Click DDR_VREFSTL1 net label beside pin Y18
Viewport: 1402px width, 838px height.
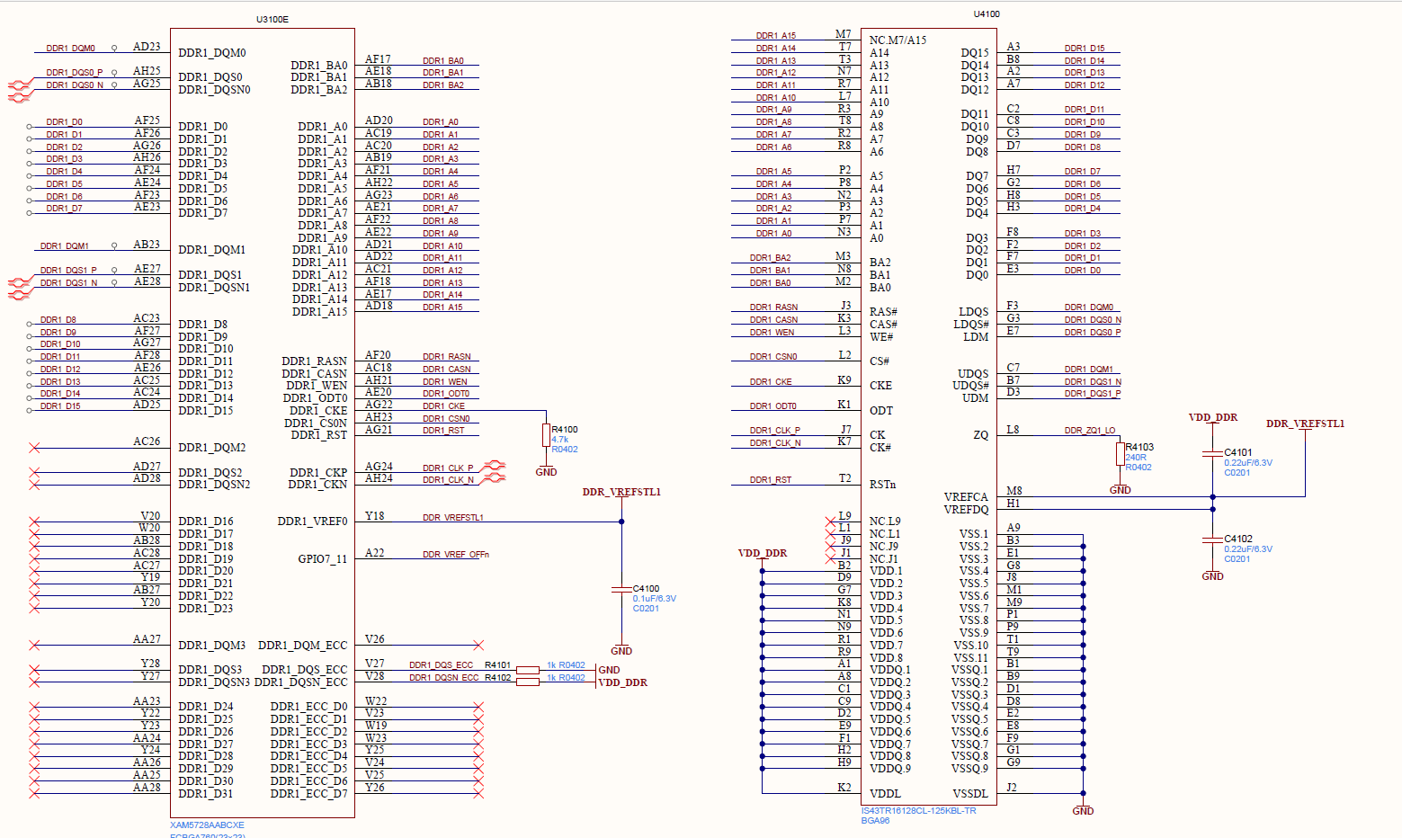[453, 517]
